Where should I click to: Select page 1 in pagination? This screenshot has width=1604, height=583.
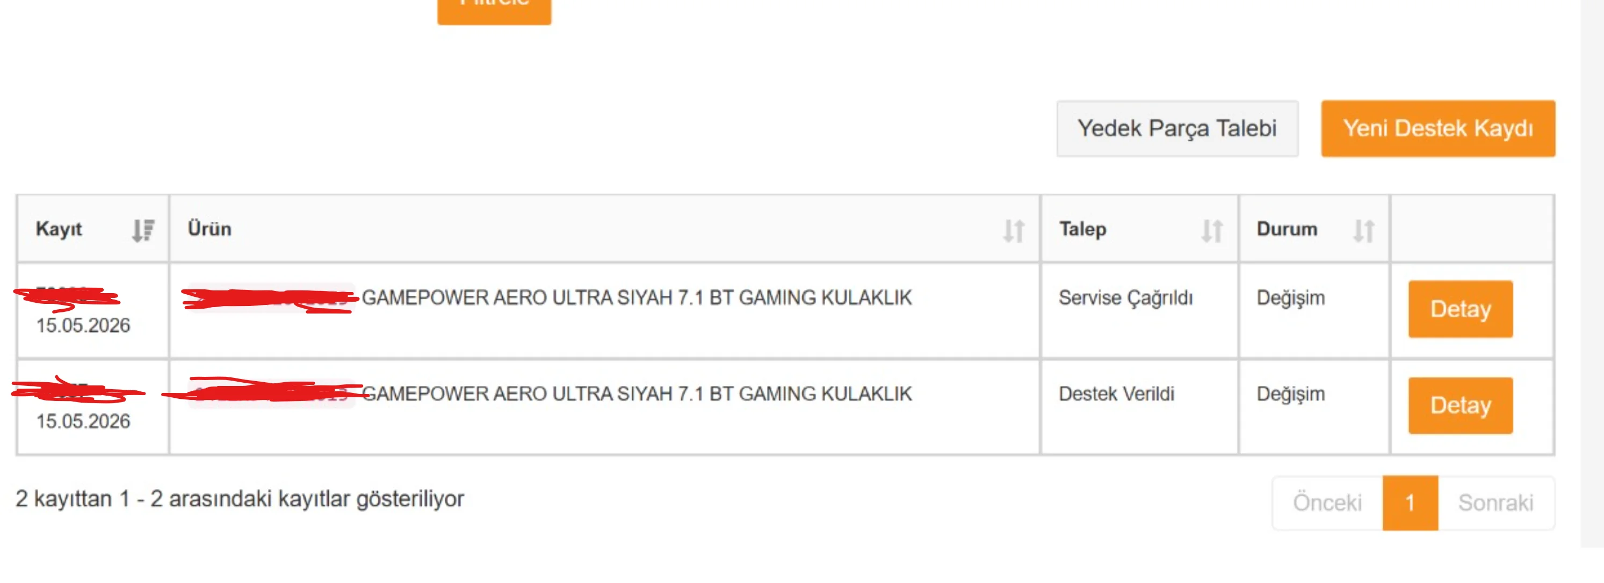point(1410,502)
